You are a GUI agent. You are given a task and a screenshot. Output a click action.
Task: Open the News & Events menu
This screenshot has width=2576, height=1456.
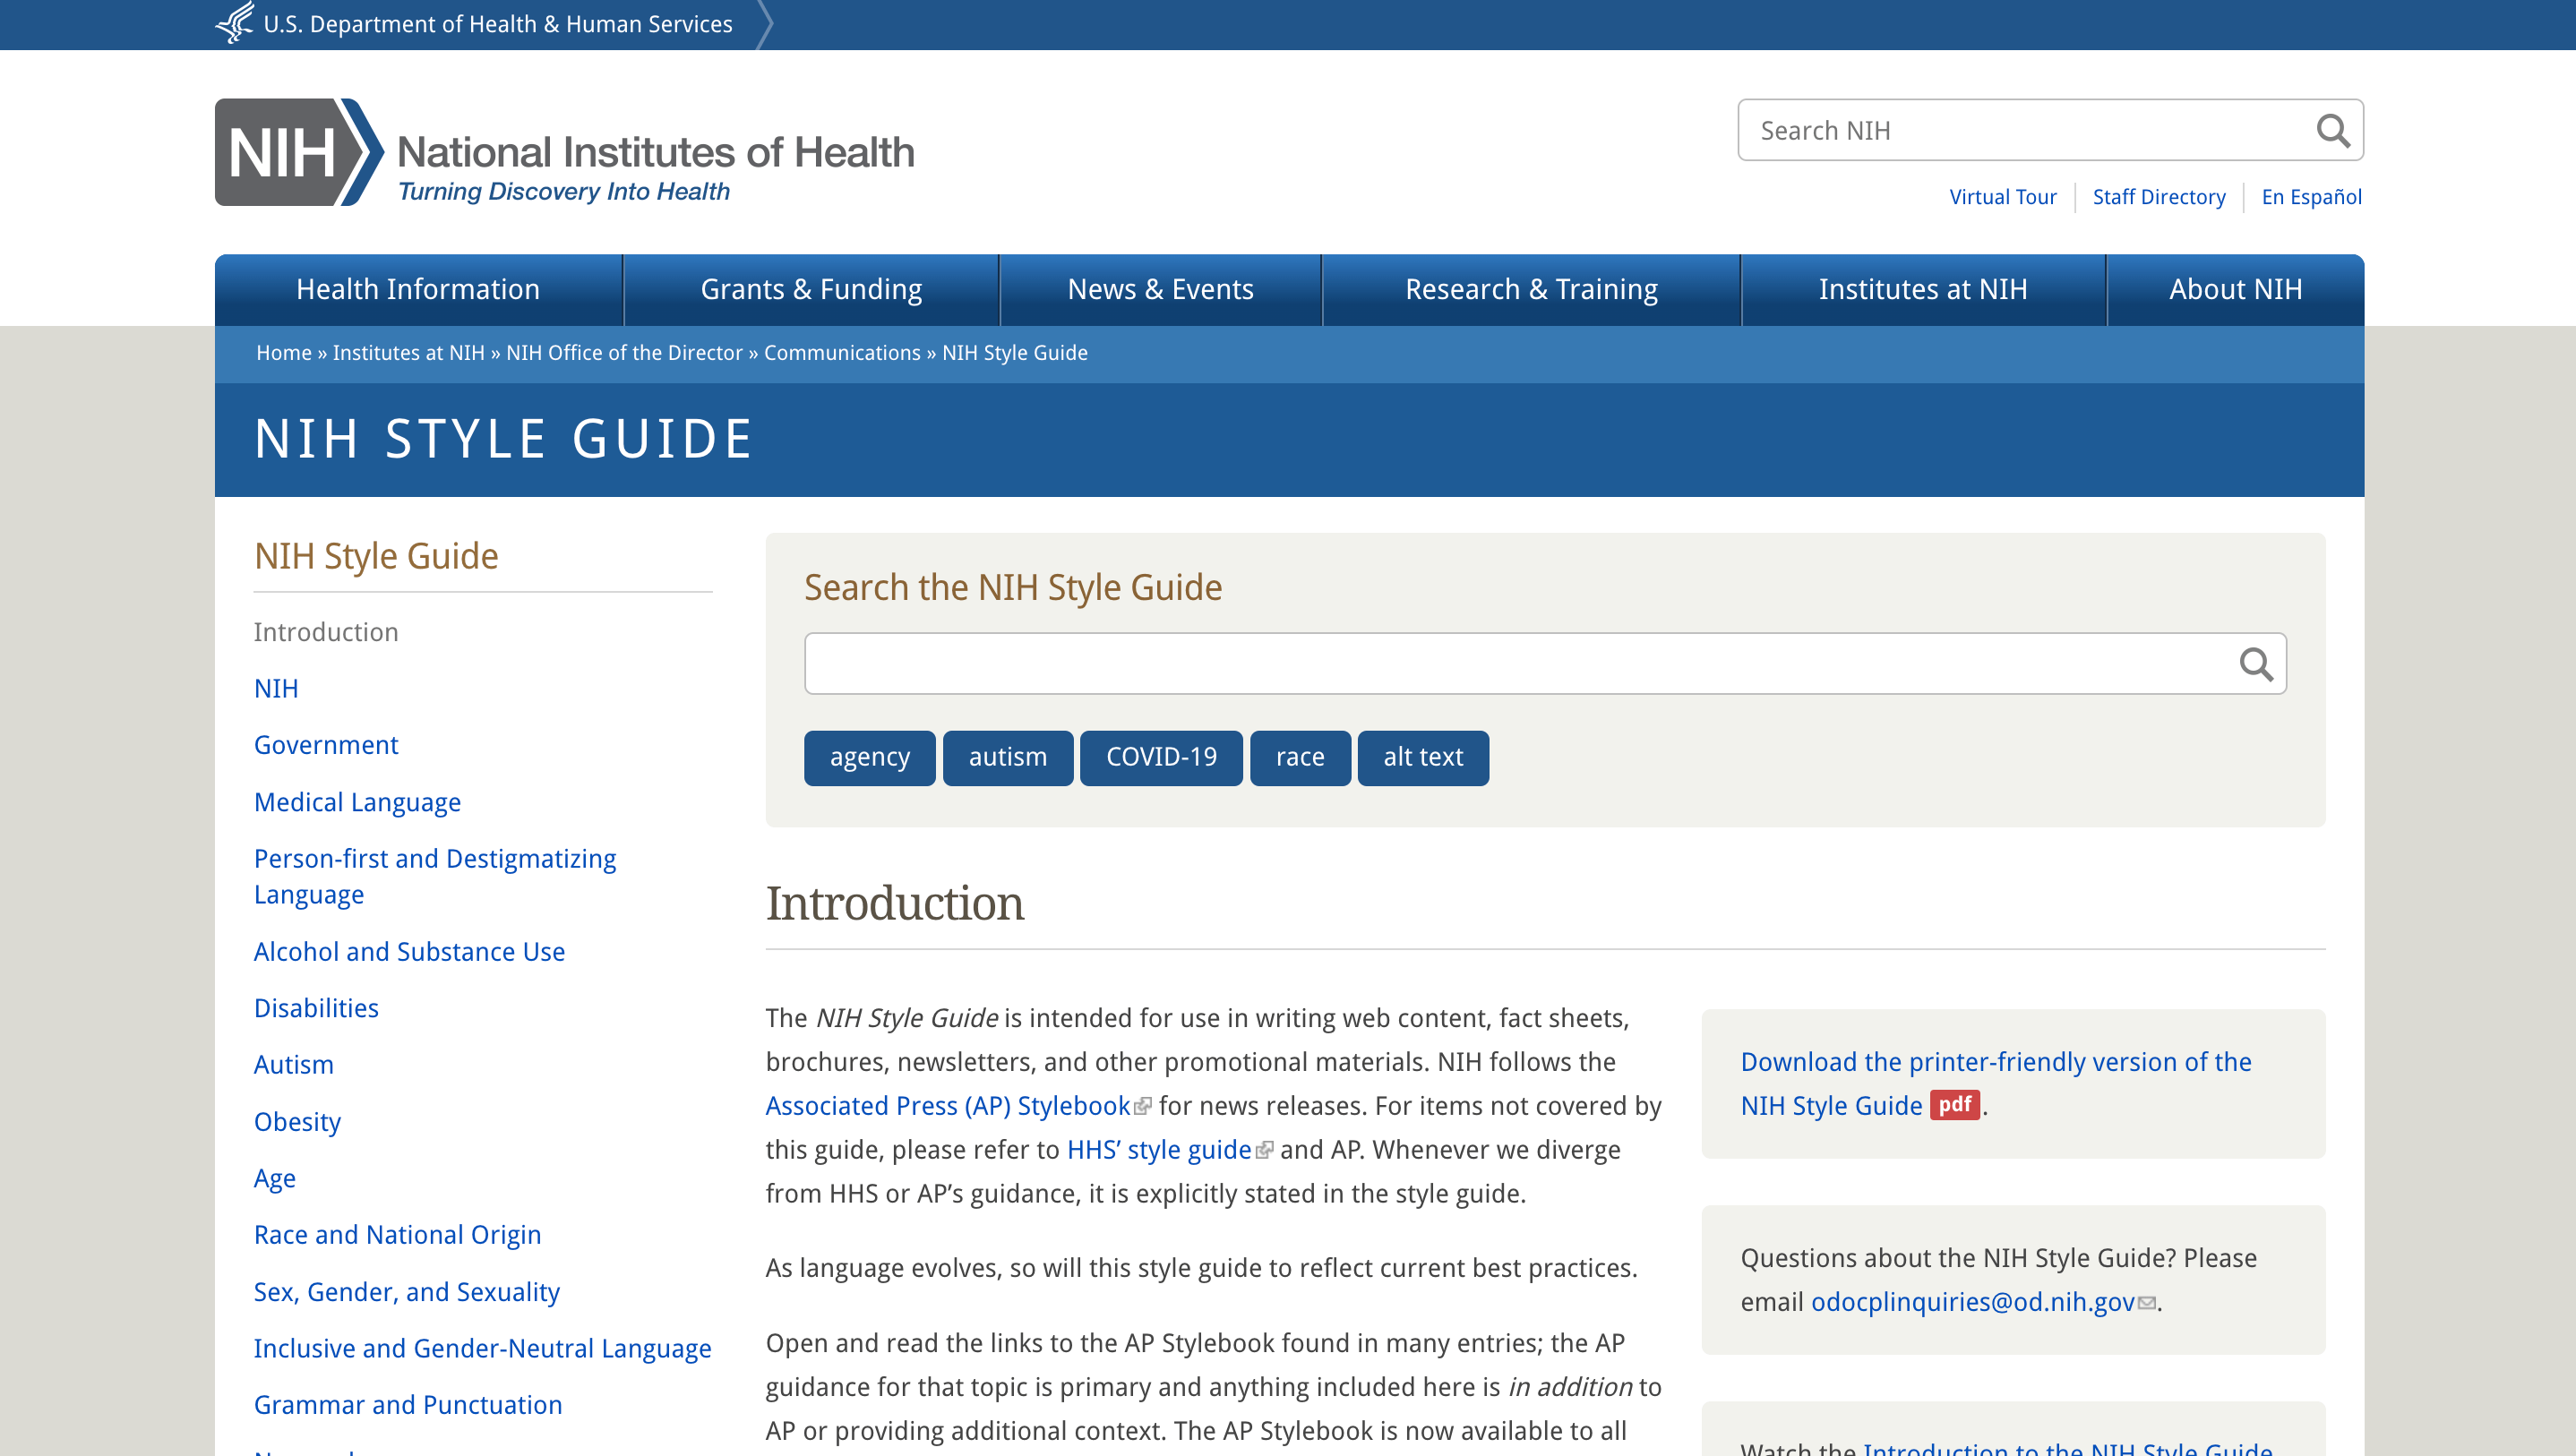pyautogui.click(x=1160, y=290)
